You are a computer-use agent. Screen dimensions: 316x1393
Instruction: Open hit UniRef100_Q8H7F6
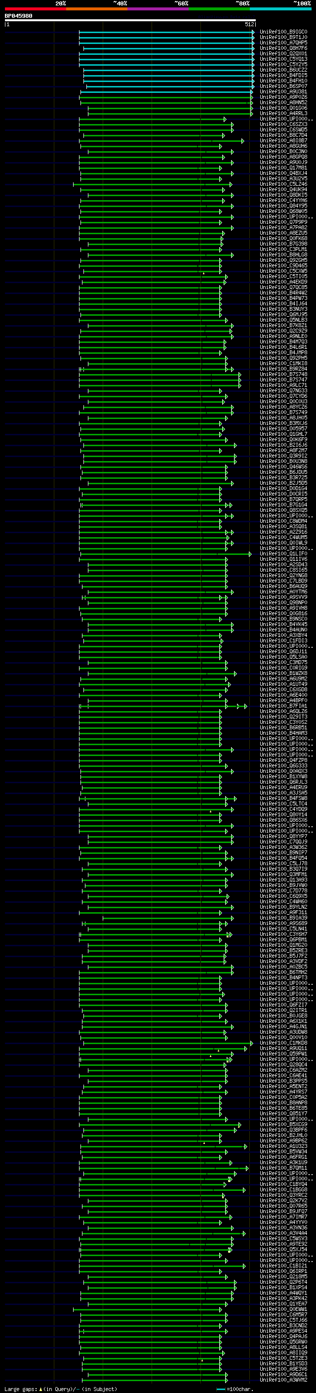pos(283,48)
